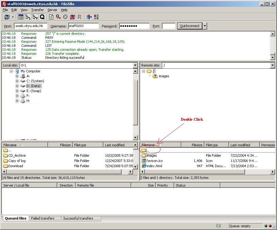Open the Remote site path dropdown
277x230 pixels.
click(x=272, y=65)
